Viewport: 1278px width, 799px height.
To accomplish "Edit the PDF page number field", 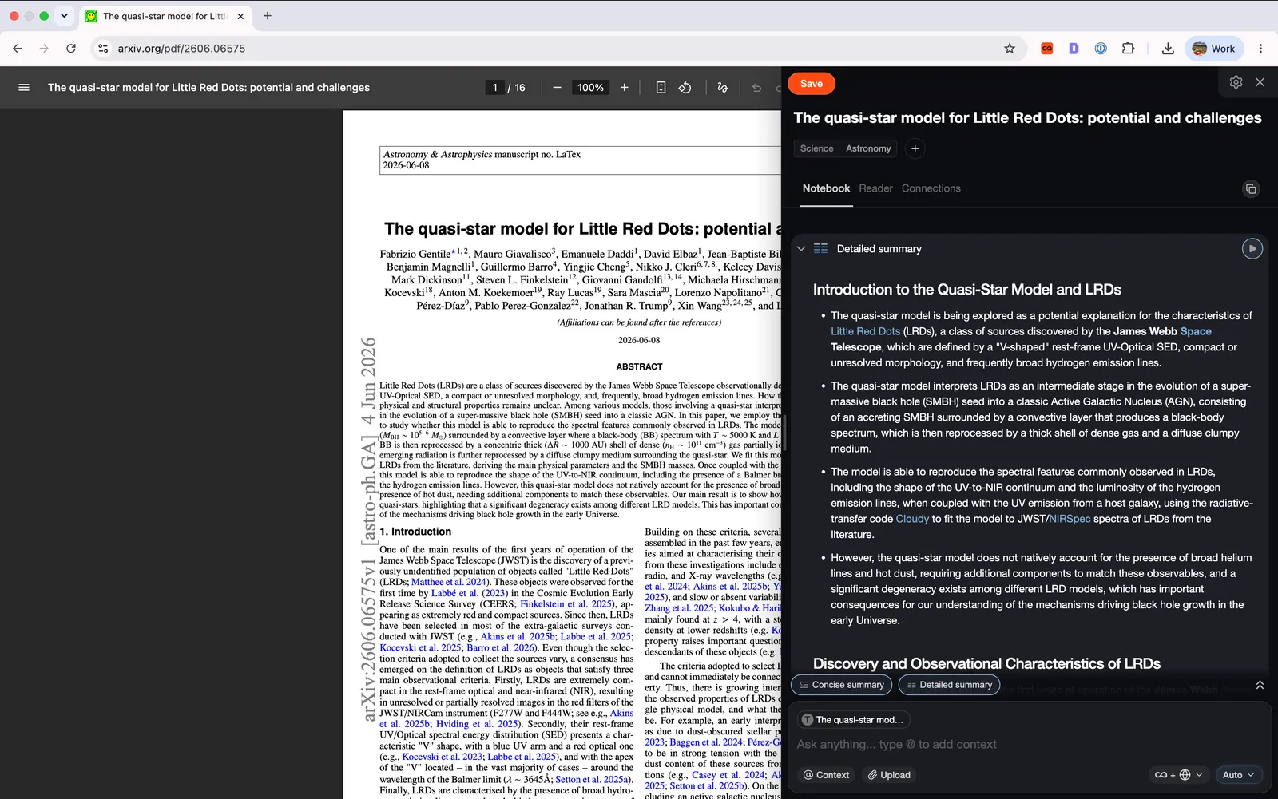I will tap(495, 88).
